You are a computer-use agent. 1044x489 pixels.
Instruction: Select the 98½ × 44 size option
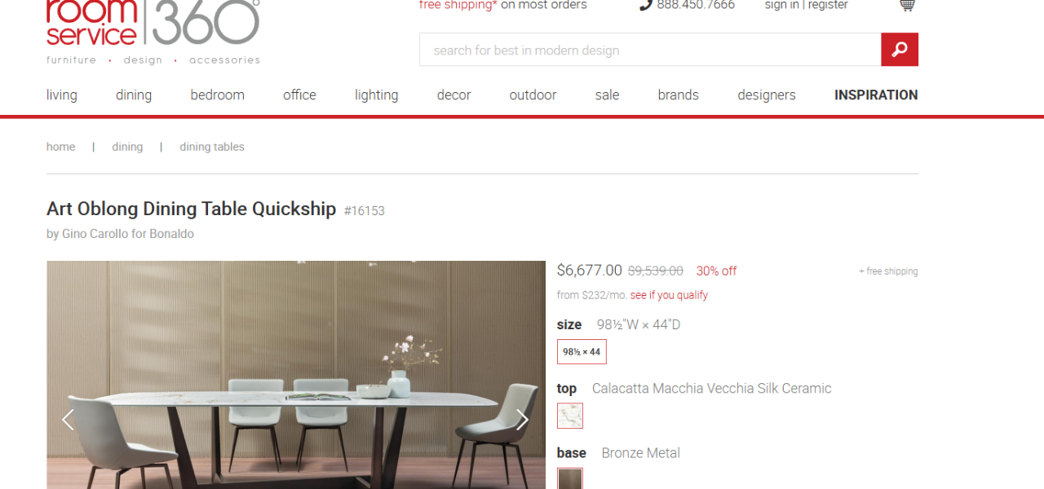582,352
